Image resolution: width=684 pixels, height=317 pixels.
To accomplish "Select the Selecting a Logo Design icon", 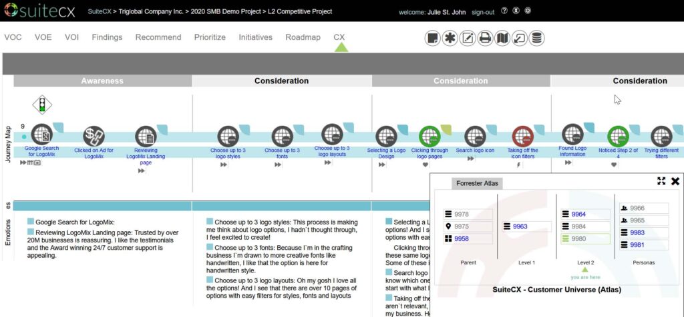I will 386,137.
